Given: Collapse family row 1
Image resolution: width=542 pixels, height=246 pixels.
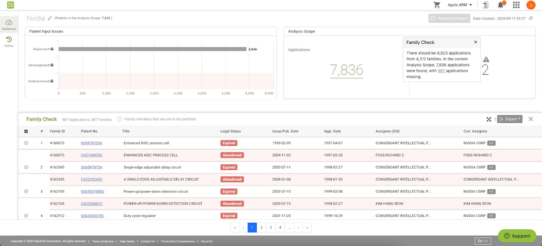Looking at the screenshot, I should tap(26, 143).
